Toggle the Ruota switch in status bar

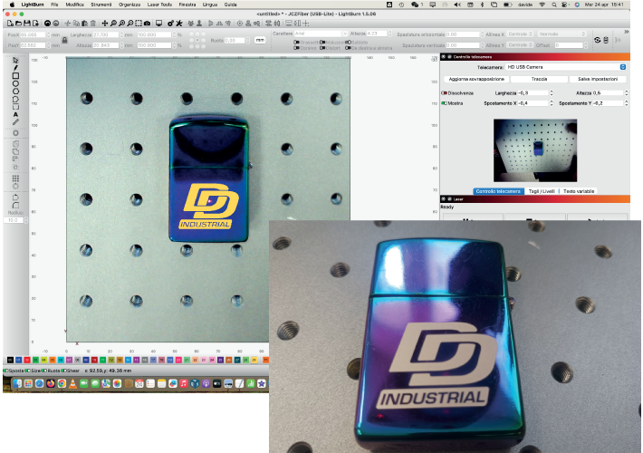(44, 371)
